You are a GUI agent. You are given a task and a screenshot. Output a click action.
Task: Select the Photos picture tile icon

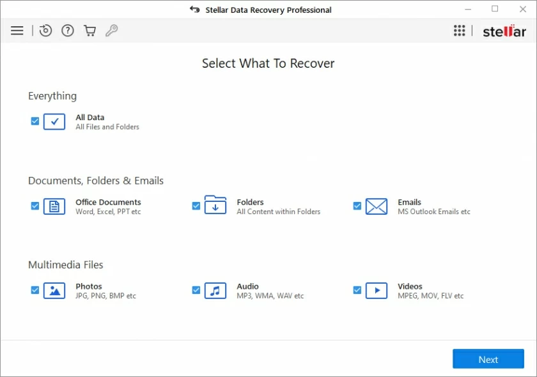pyautogui.click(x=54, y=290)
